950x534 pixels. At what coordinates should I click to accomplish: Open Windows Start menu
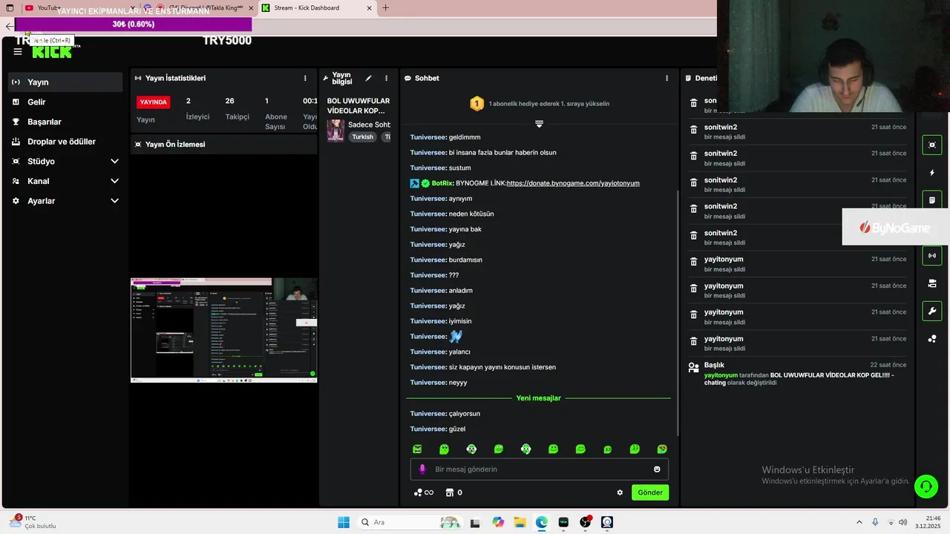344,522
